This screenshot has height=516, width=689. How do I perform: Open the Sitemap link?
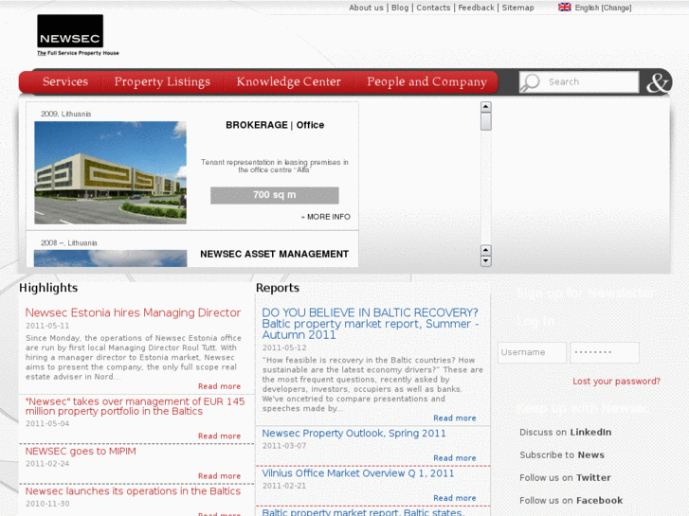518,8
